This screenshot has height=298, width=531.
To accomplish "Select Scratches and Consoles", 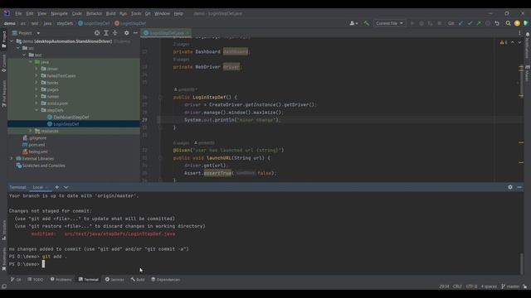I will pos(43,166).
